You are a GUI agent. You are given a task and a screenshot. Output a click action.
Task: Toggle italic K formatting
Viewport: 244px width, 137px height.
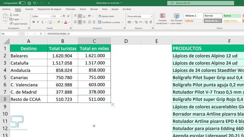click(x=38, y=22)
